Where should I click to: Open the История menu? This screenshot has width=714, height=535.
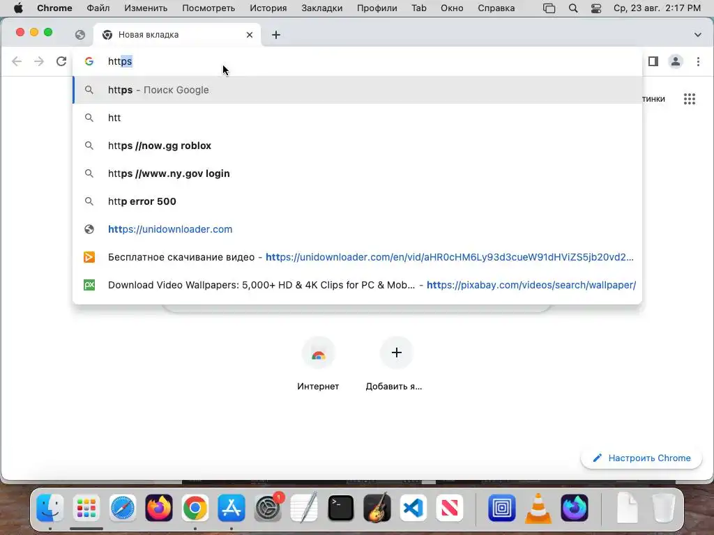[x=268, y=8]
